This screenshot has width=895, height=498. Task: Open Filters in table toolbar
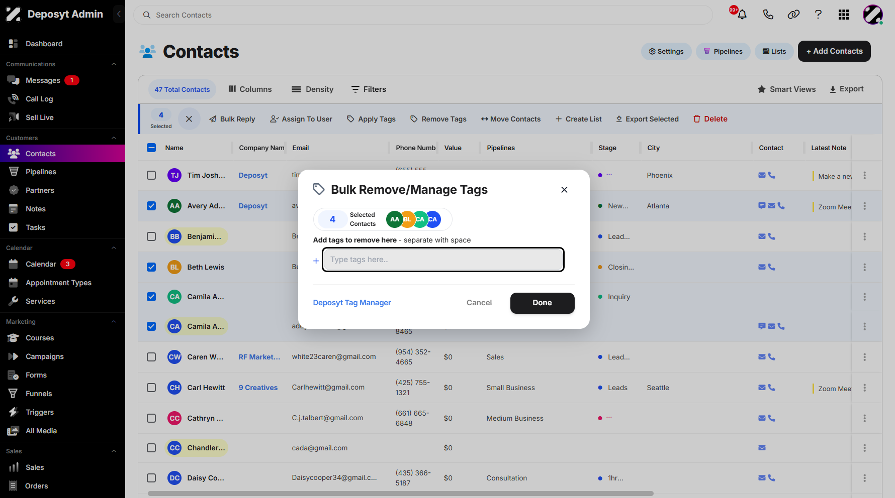pyautogui.click(x=369, y=89)
